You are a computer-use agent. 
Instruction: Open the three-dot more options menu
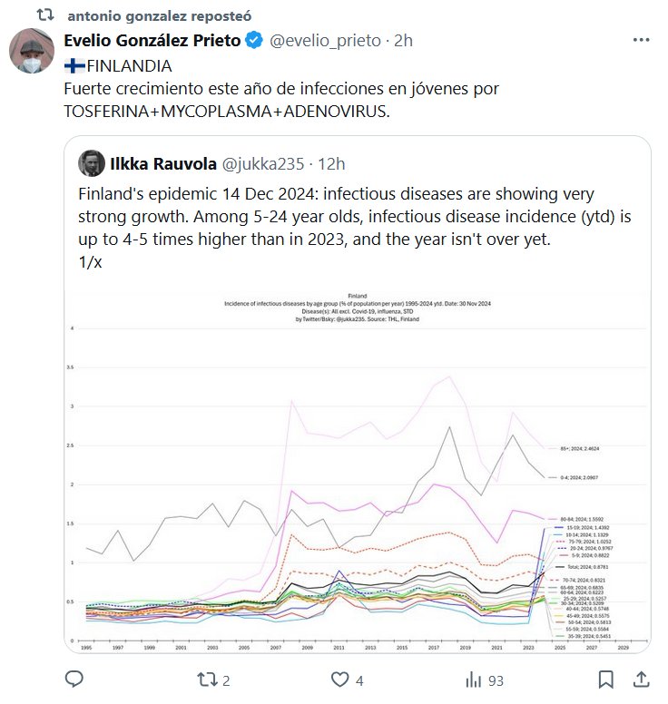[642, 41]
